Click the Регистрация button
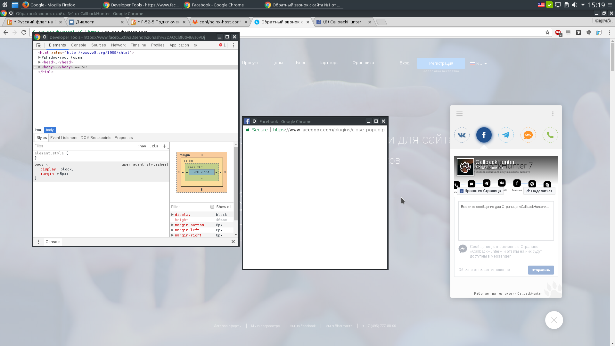Screen dimensions: 615x346 [x=441, y=63]
